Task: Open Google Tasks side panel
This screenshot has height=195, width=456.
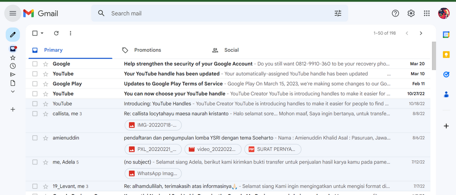Action: tap(446, 74)
